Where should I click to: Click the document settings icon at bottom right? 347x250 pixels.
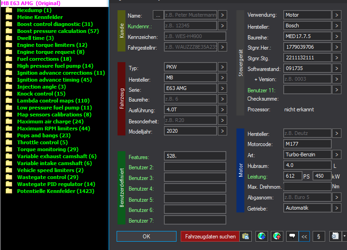tap(335, 236)
